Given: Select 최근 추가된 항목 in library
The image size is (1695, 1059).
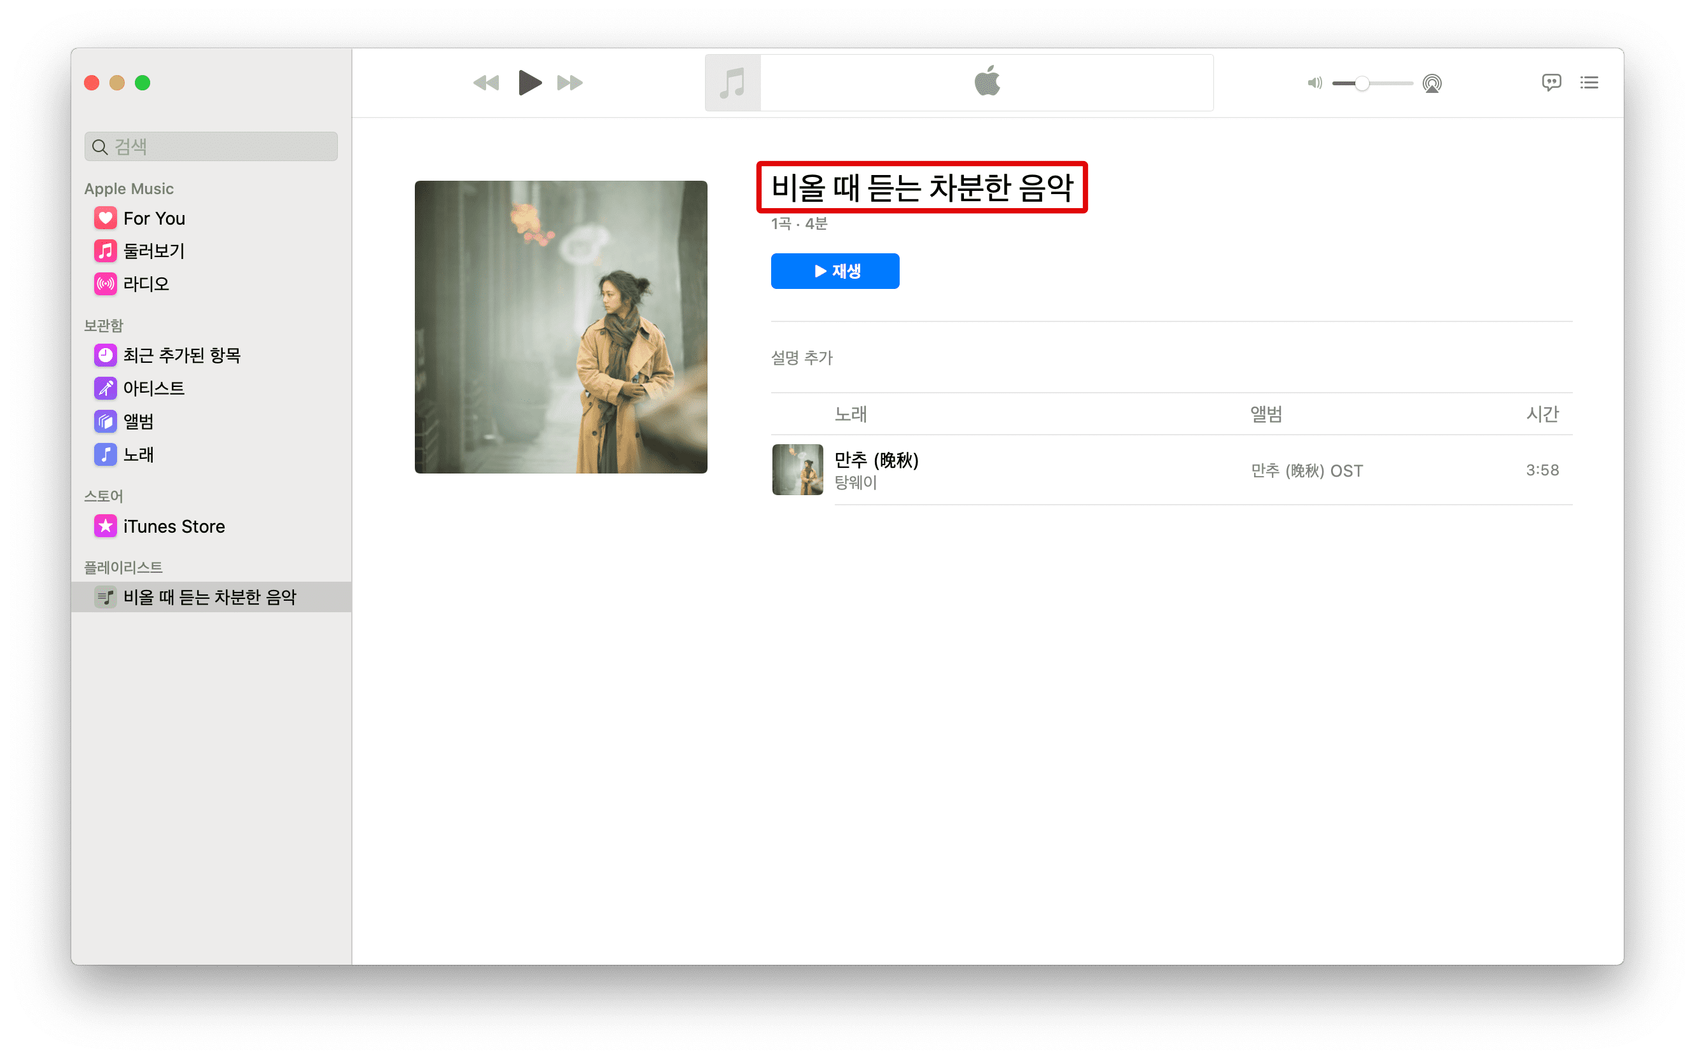Looking at the screenshot, I should [181, 355].
